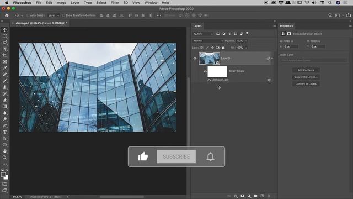Image resolution: width=353 pixels, height=199 pixels.
Task: Select the Clone Stamp tool
Action: (x=4, y=87)
